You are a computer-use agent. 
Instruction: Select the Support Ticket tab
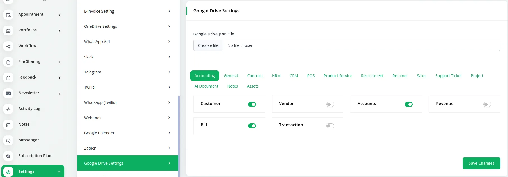448,76
